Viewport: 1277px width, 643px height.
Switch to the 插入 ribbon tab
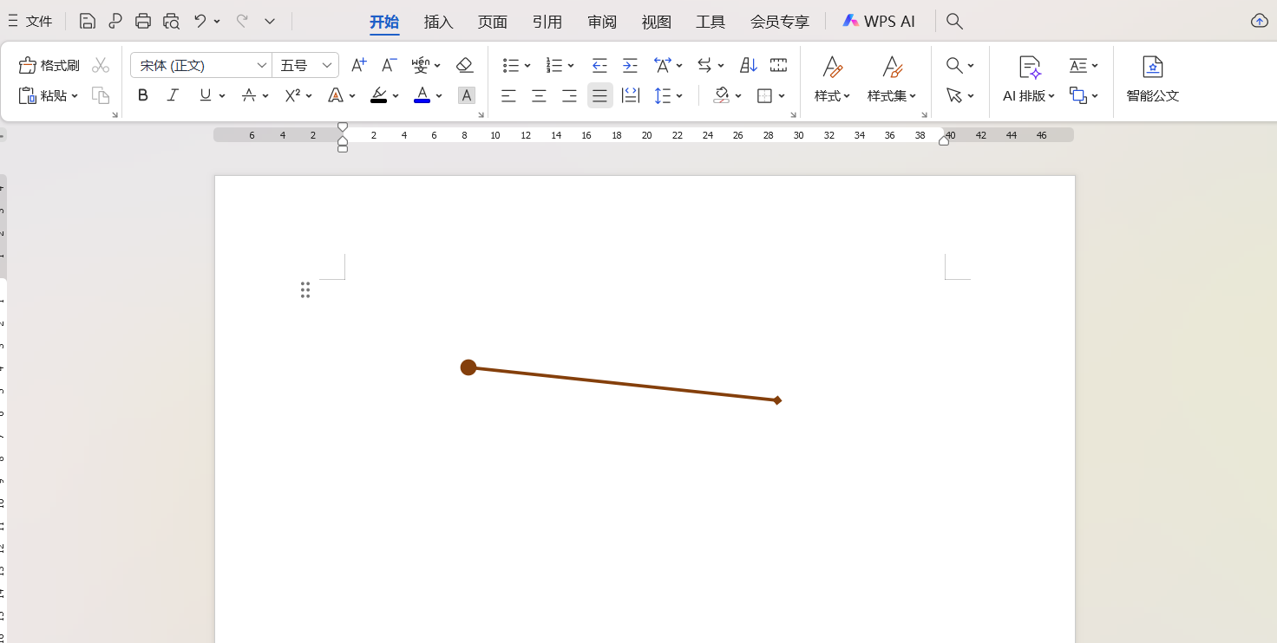(x=438, y=21)
